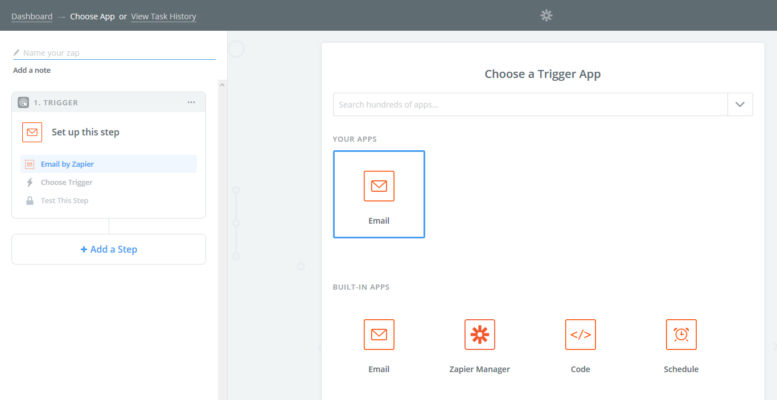
Task: Expand the app search dropdown arrow
Action: click(x=740, y=105)
